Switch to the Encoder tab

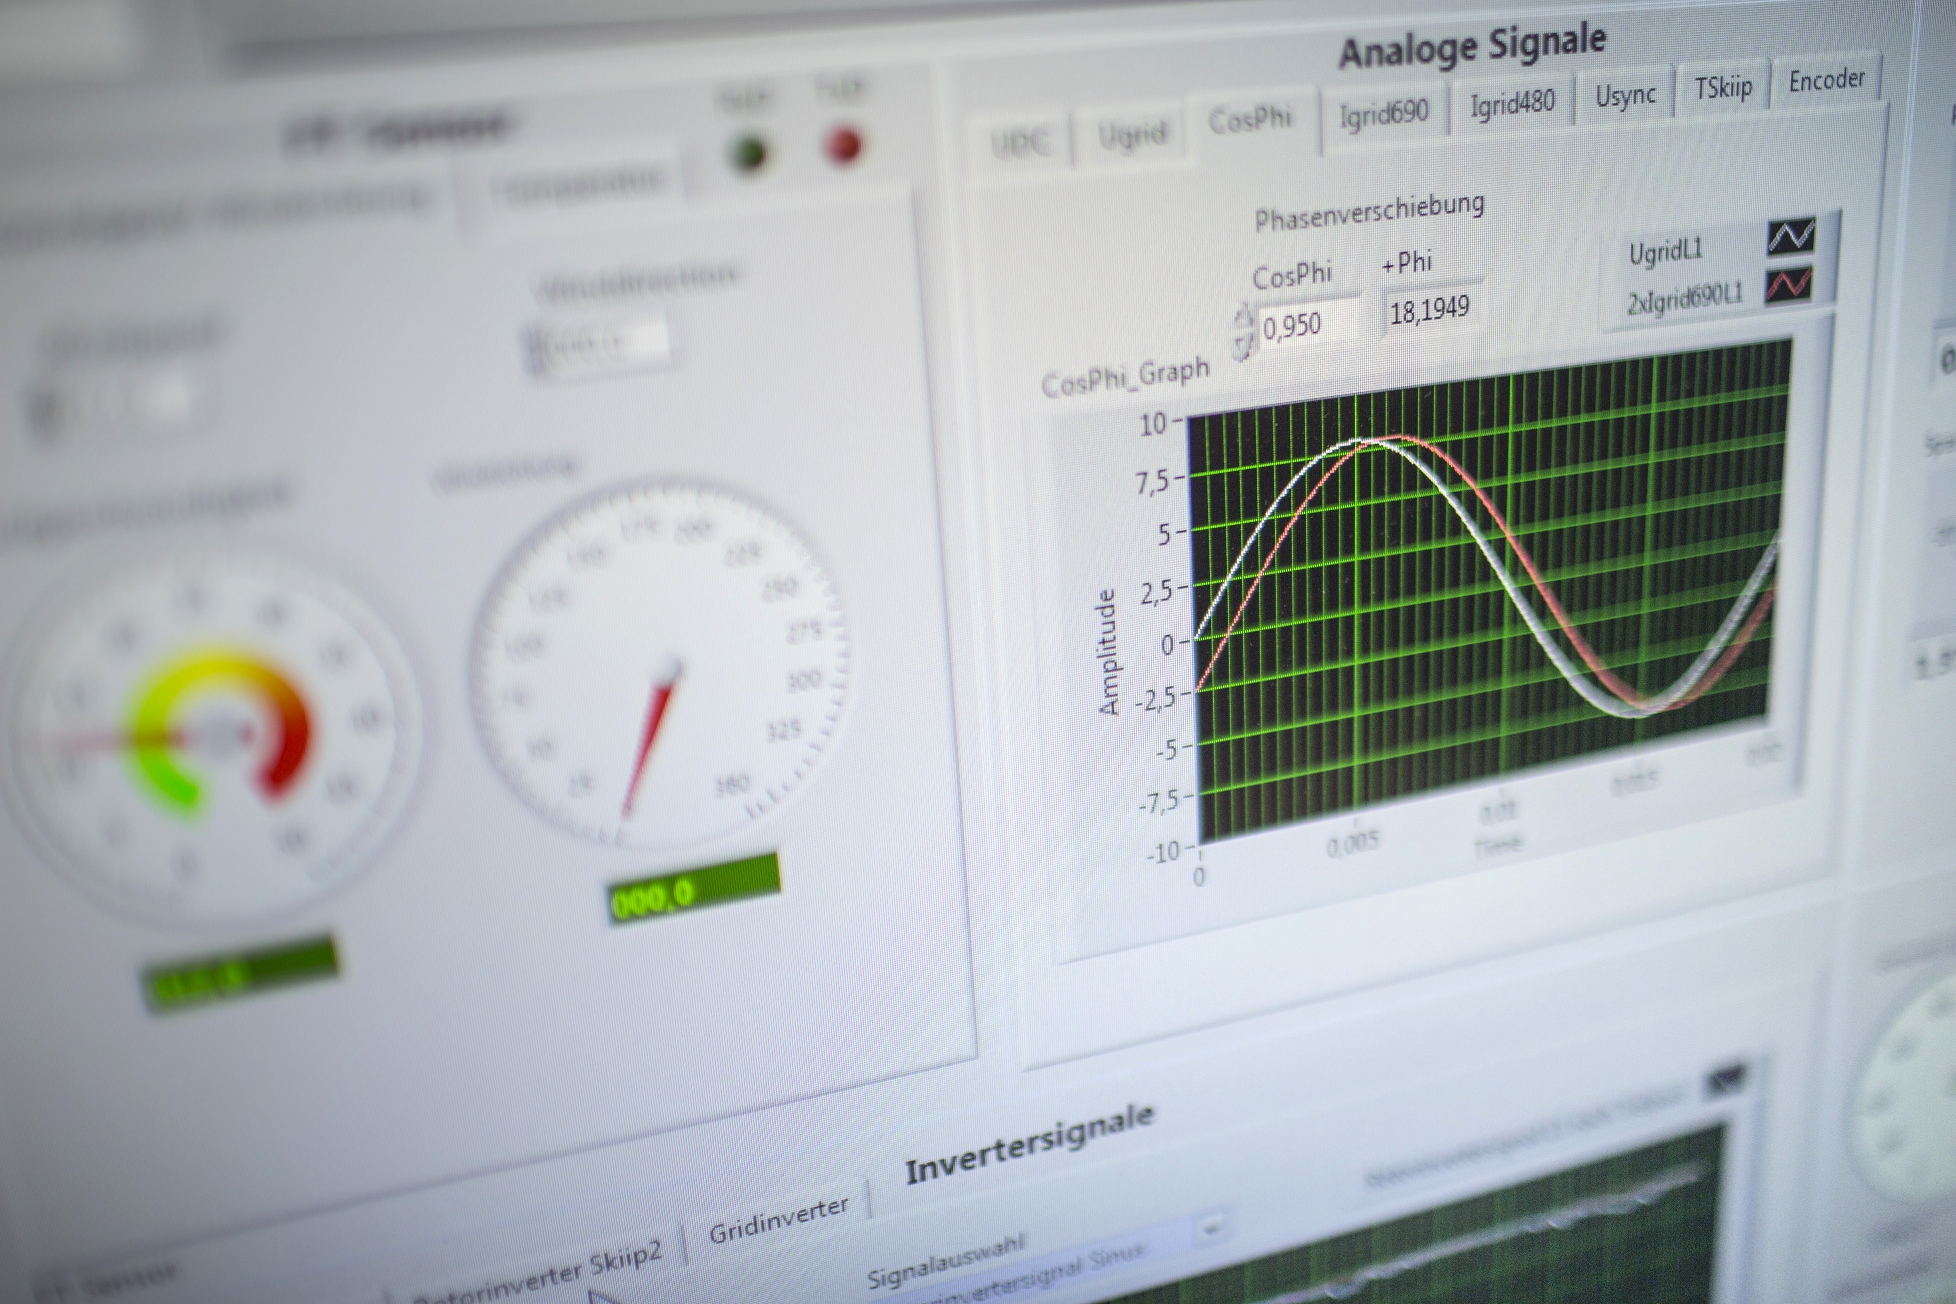point(1826,80)
